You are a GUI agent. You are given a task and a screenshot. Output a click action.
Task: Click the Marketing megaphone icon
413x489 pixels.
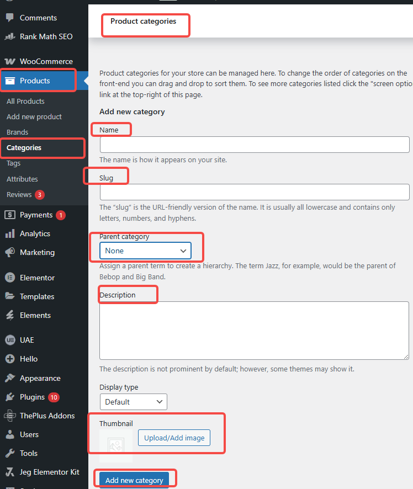tap(10, 252)
